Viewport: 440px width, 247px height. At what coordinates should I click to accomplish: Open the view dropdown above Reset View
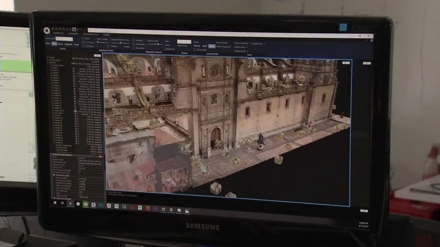[x=184, y=42]
